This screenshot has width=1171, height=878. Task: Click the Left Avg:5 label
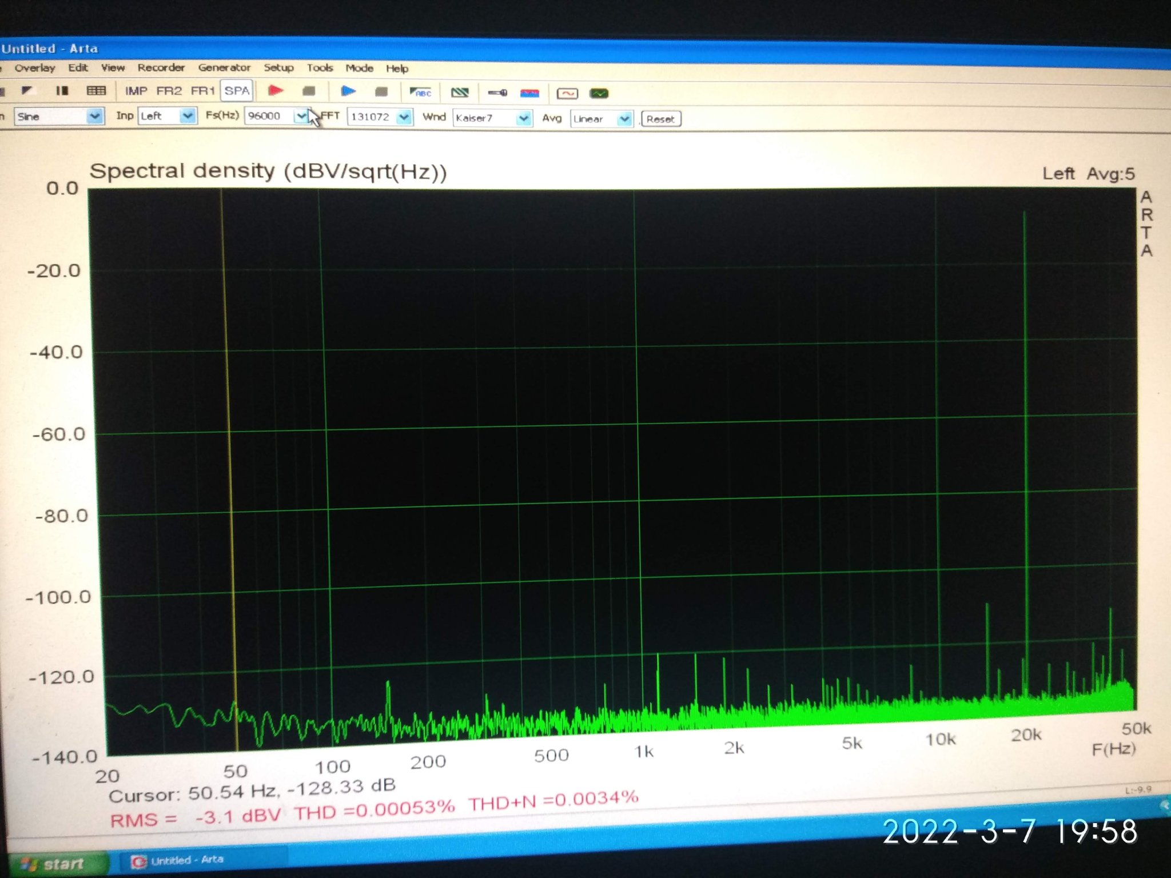1088,173
